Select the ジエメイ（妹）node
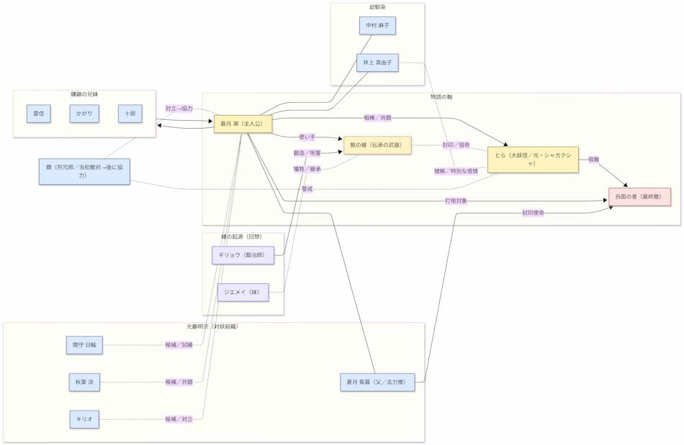 (x=243, y=292)
